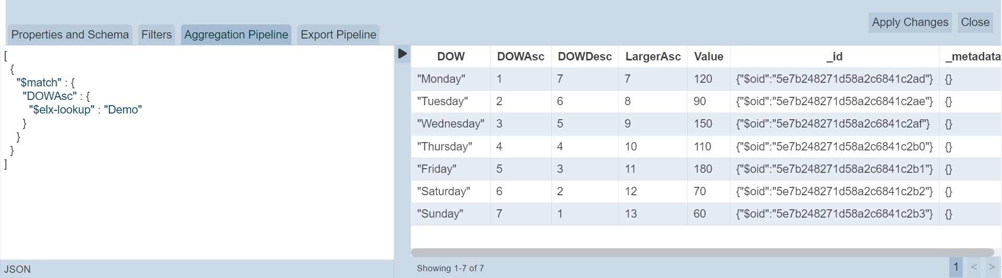Click the DOWDesc column header
The height and width of the screenshot is (278, 1002).
pyautogui.click(x=584, y=57)
